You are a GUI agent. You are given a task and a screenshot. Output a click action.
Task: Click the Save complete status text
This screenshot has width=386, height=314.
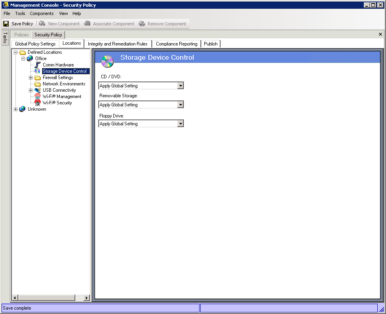pyautogui.click(x=17, y=308)
